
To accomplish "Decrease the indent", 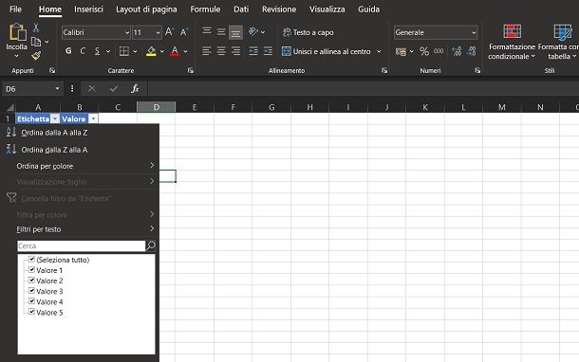I will [253, 51].
